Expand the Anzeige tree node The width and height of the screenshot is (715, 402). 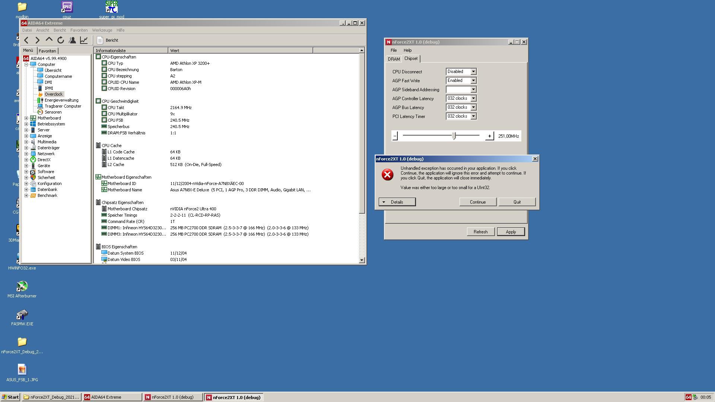point(26,136)
